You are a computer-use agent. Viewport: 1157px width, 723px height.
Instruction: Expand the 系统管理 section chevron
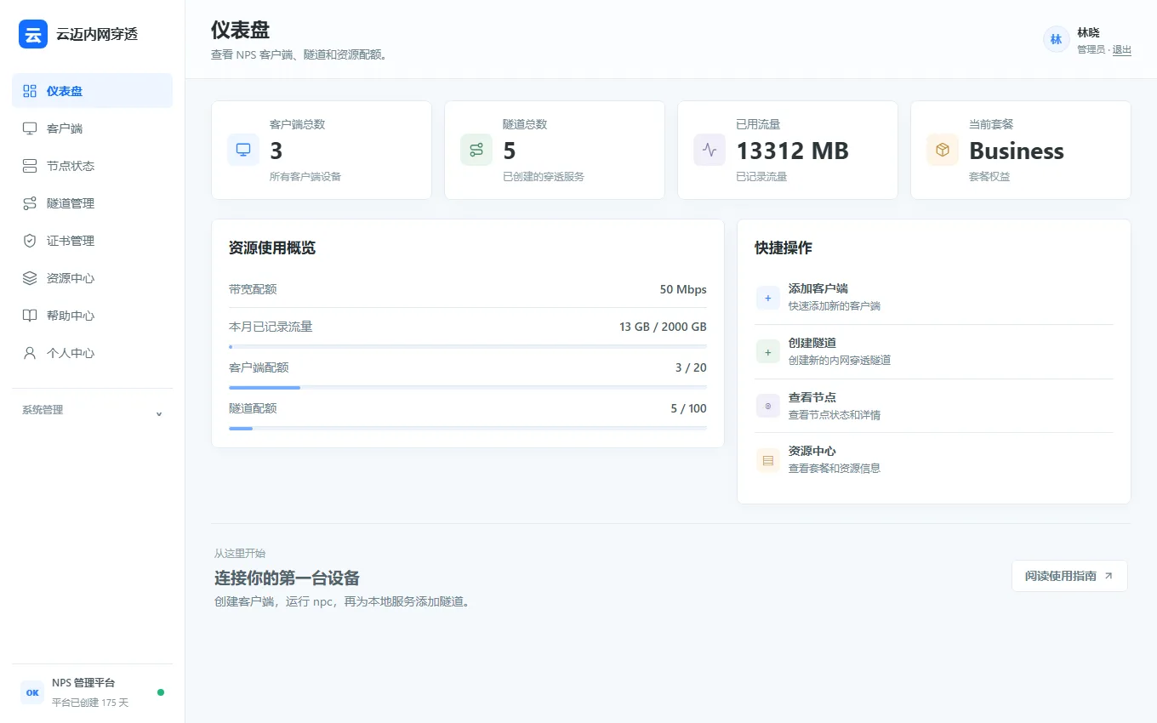(159, 414)
